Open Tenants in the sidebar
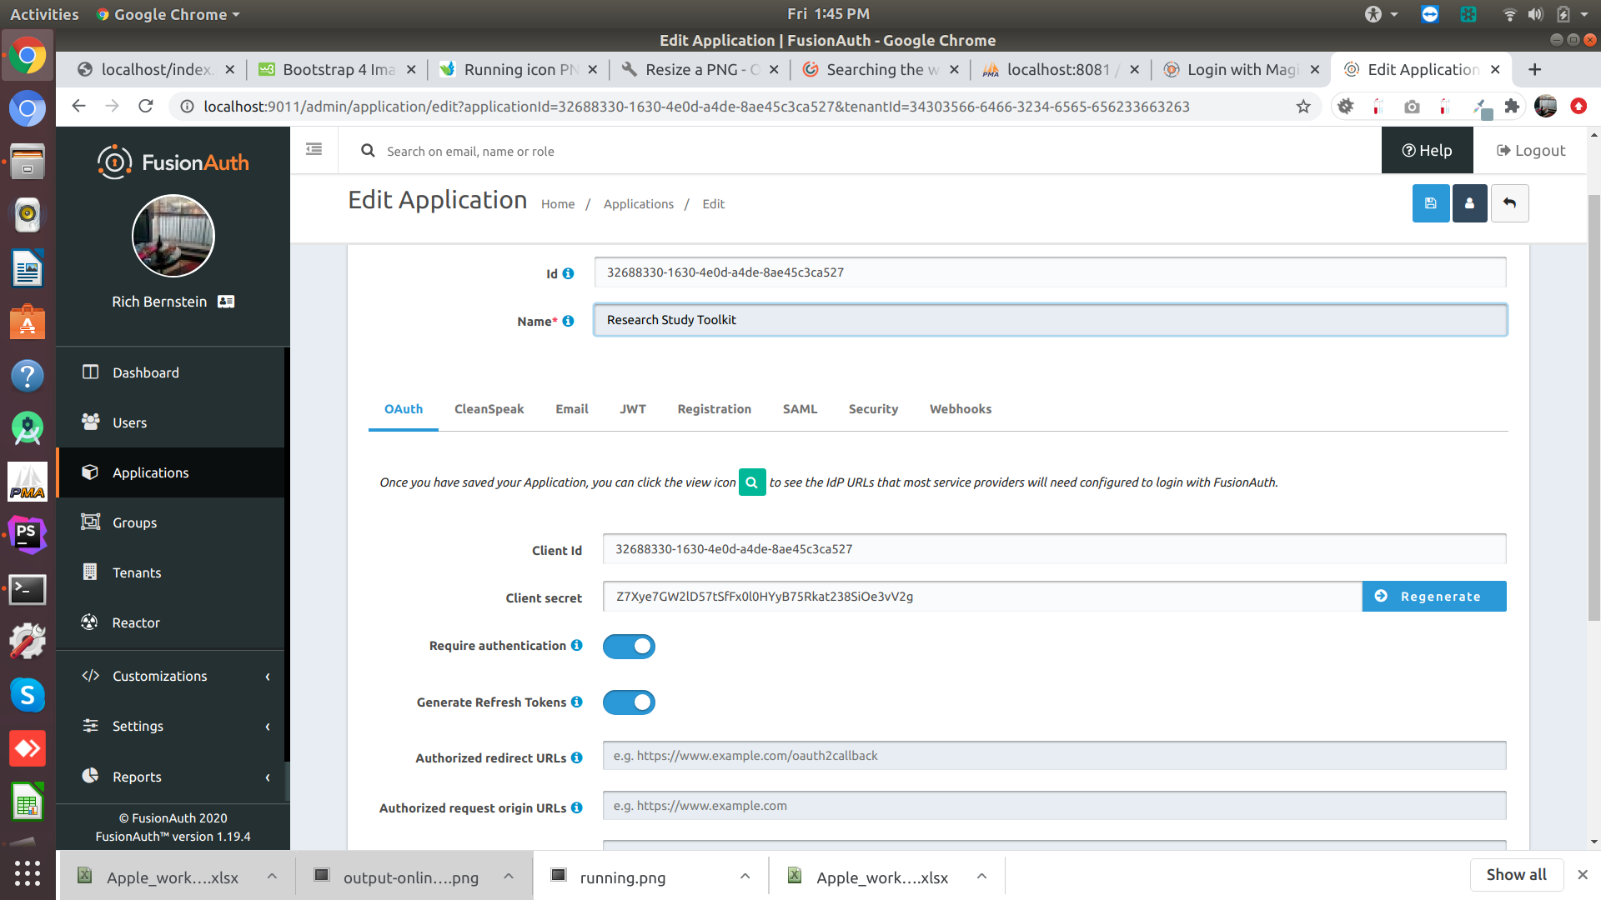The width and height of the screenshot is (1601, 900). 171,572
